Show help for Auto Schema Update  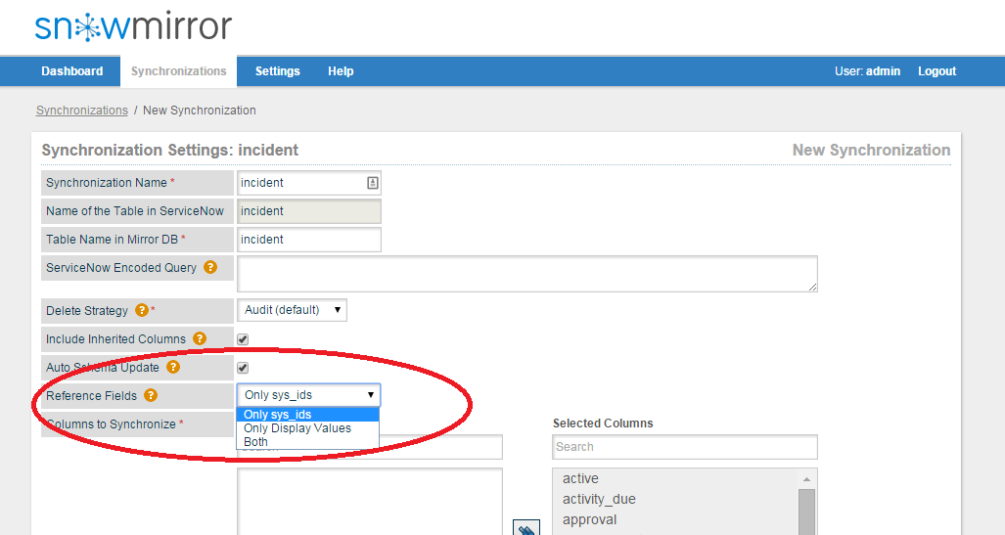(x=173, y=367)
